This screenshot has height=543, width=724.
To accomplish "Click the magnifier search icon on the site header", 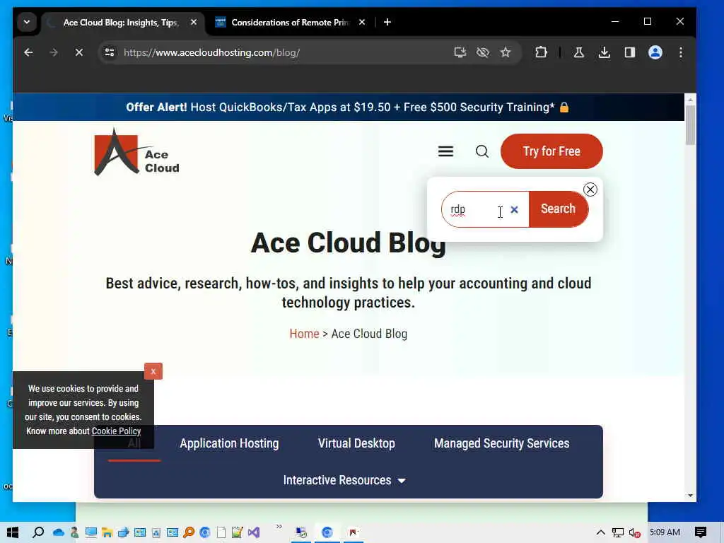I will click(x=482, y=151).
